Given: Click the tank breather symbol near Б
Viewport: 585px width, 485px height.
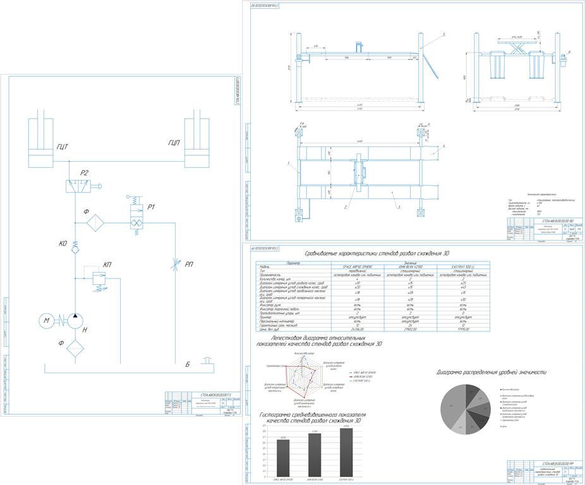Looking at the screenshot, I should tap(207, 360).
